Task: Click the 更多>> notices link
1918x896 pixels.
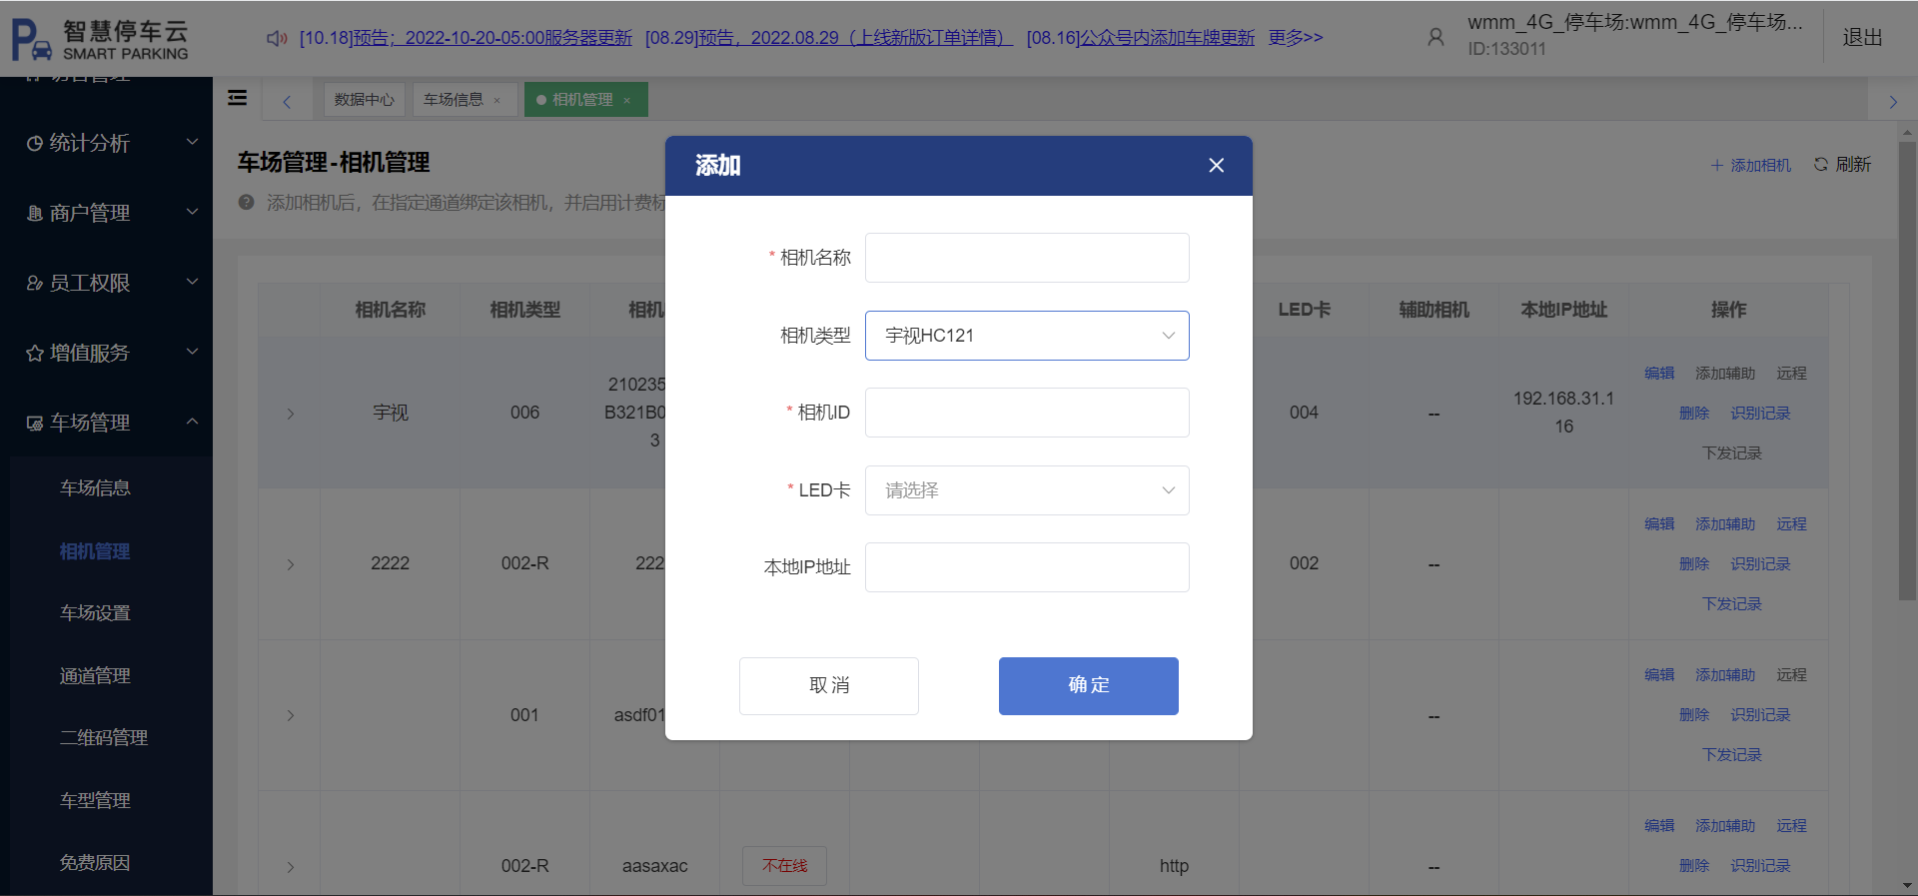Action: (1296, 38)
